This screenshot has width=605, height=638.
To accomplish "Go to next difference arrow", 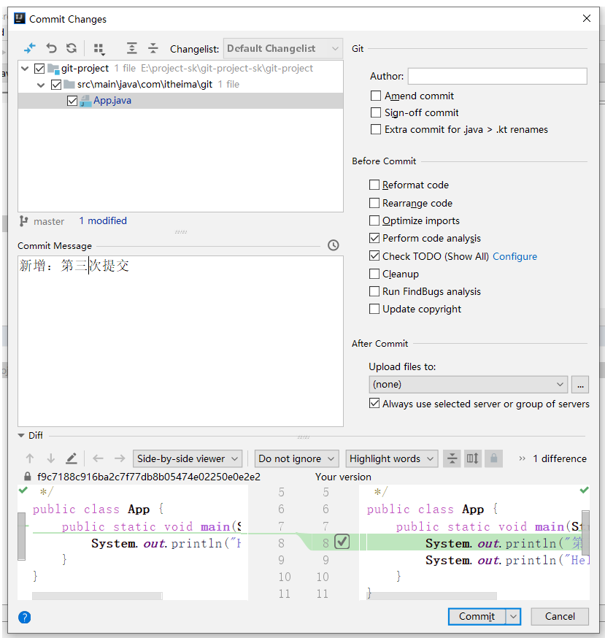I will (51, 458).
